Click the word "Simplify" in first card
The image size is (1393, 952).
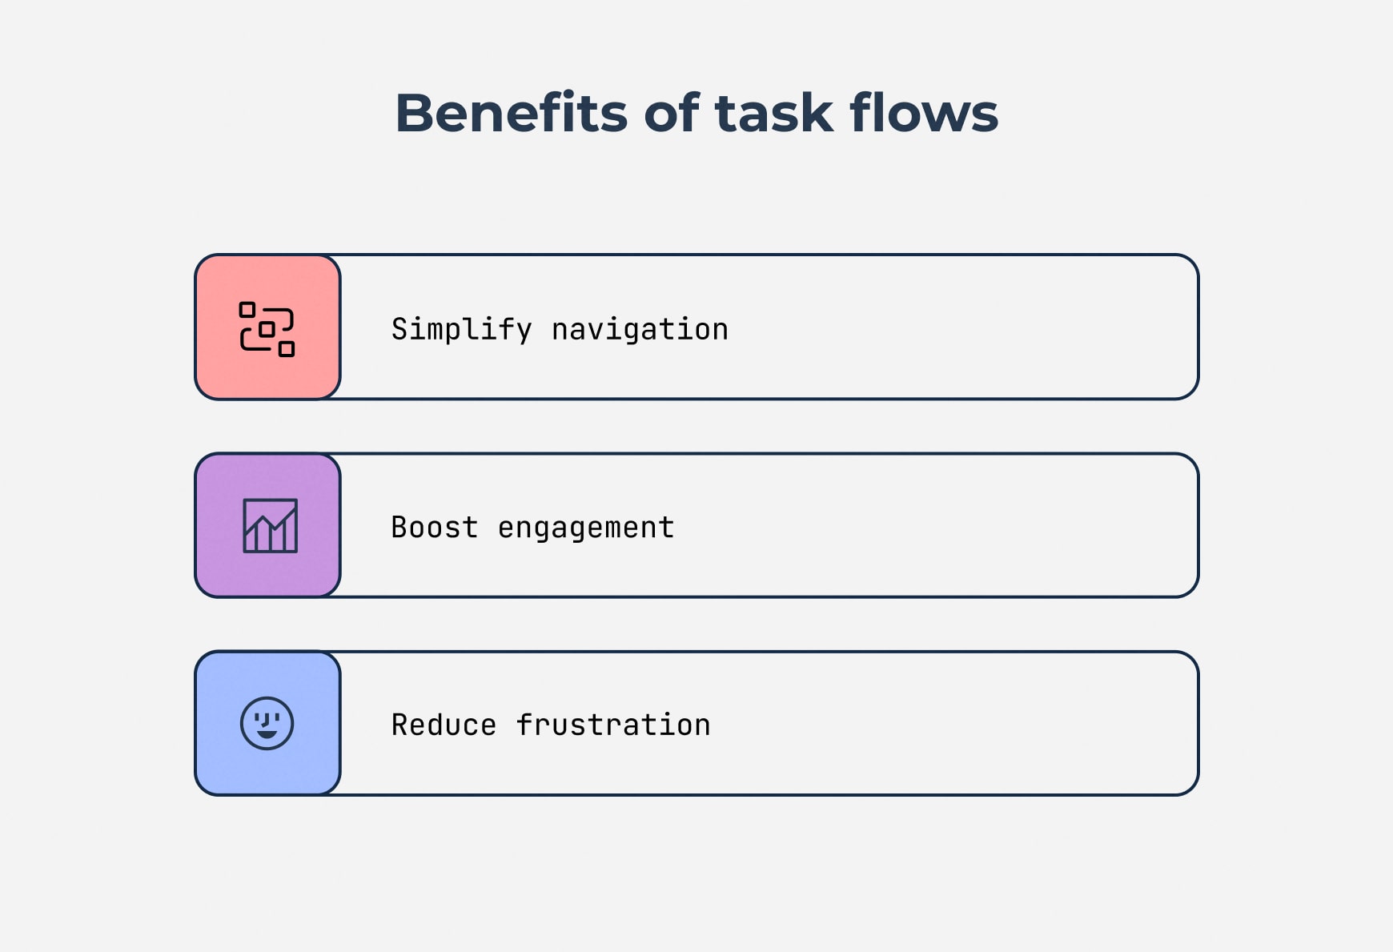coord(461,329)
